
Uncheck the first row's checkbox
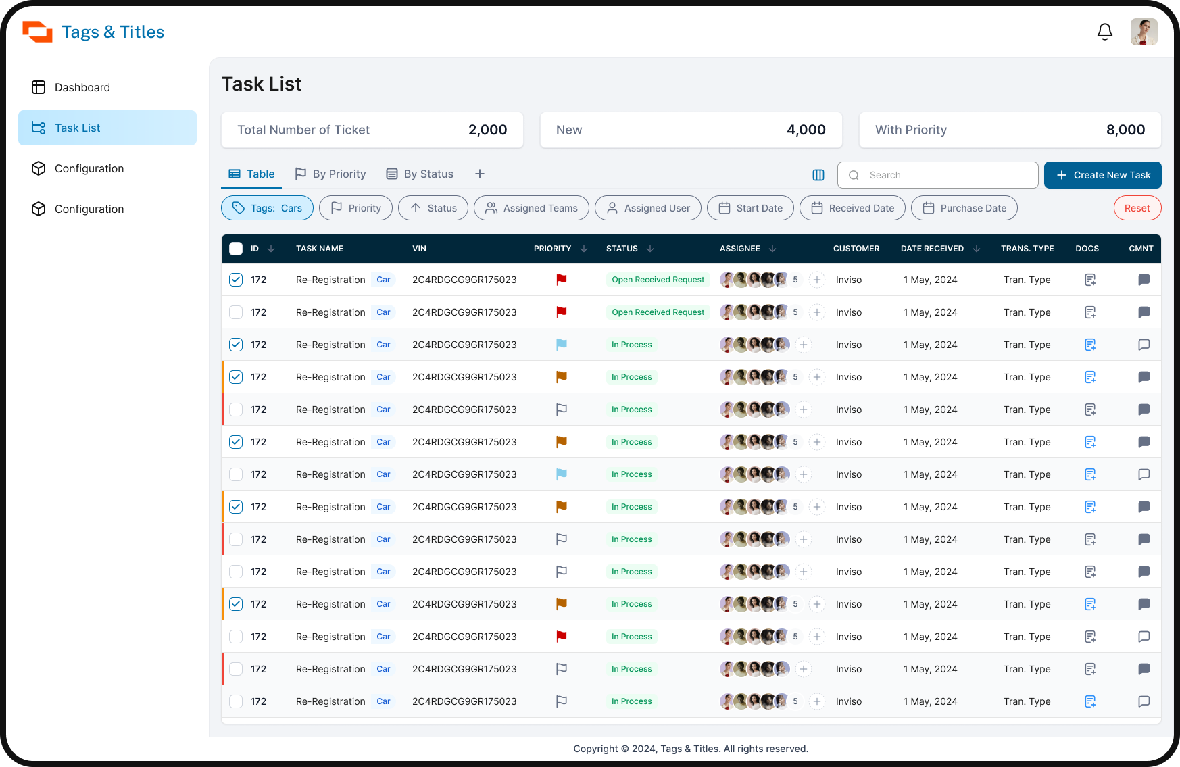(236, 280)
